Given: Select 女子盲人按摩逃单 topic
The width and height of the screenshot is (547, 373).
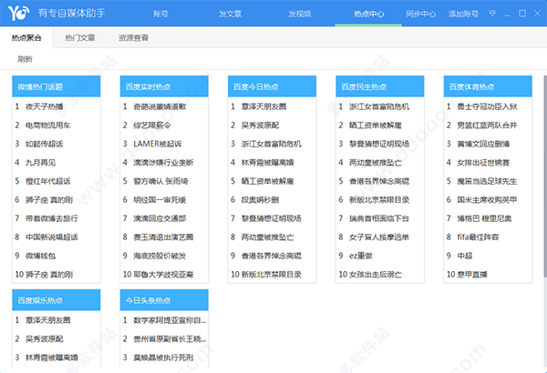Looking at the screenshot, I should (x=379, y=237).
